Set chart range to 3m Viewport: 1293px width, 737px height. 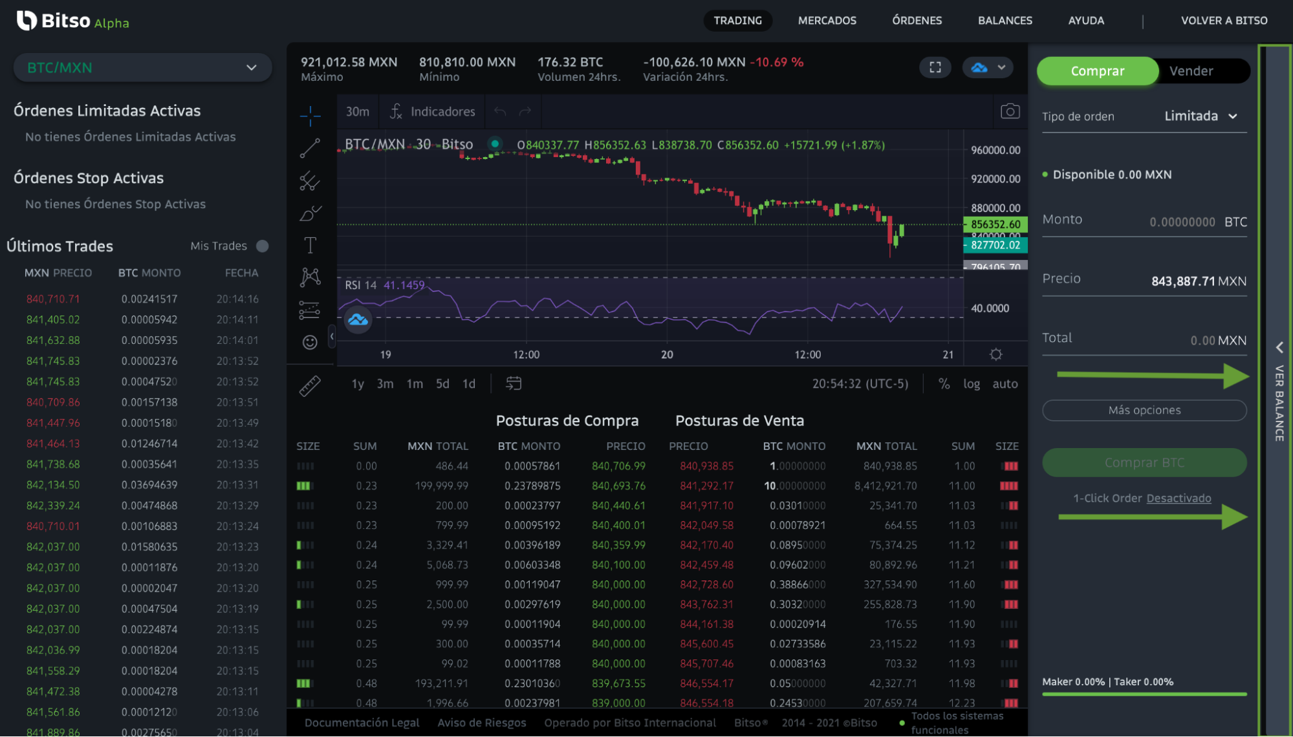coord(385,383)
